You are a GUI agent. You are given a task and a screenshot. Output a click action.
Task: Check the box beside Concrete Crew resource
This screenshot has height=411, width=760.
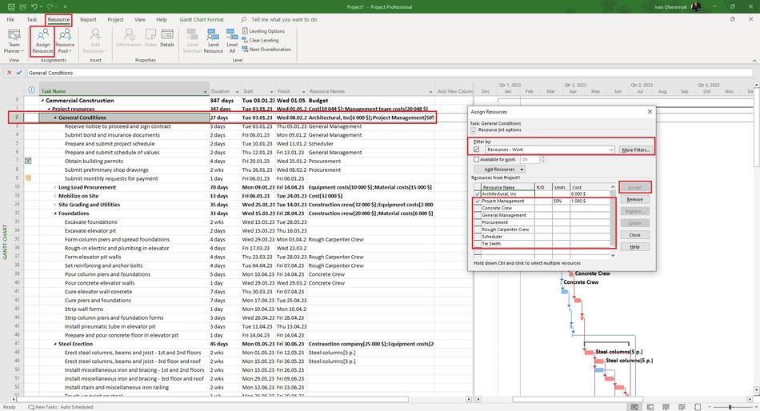coord(478,208)
